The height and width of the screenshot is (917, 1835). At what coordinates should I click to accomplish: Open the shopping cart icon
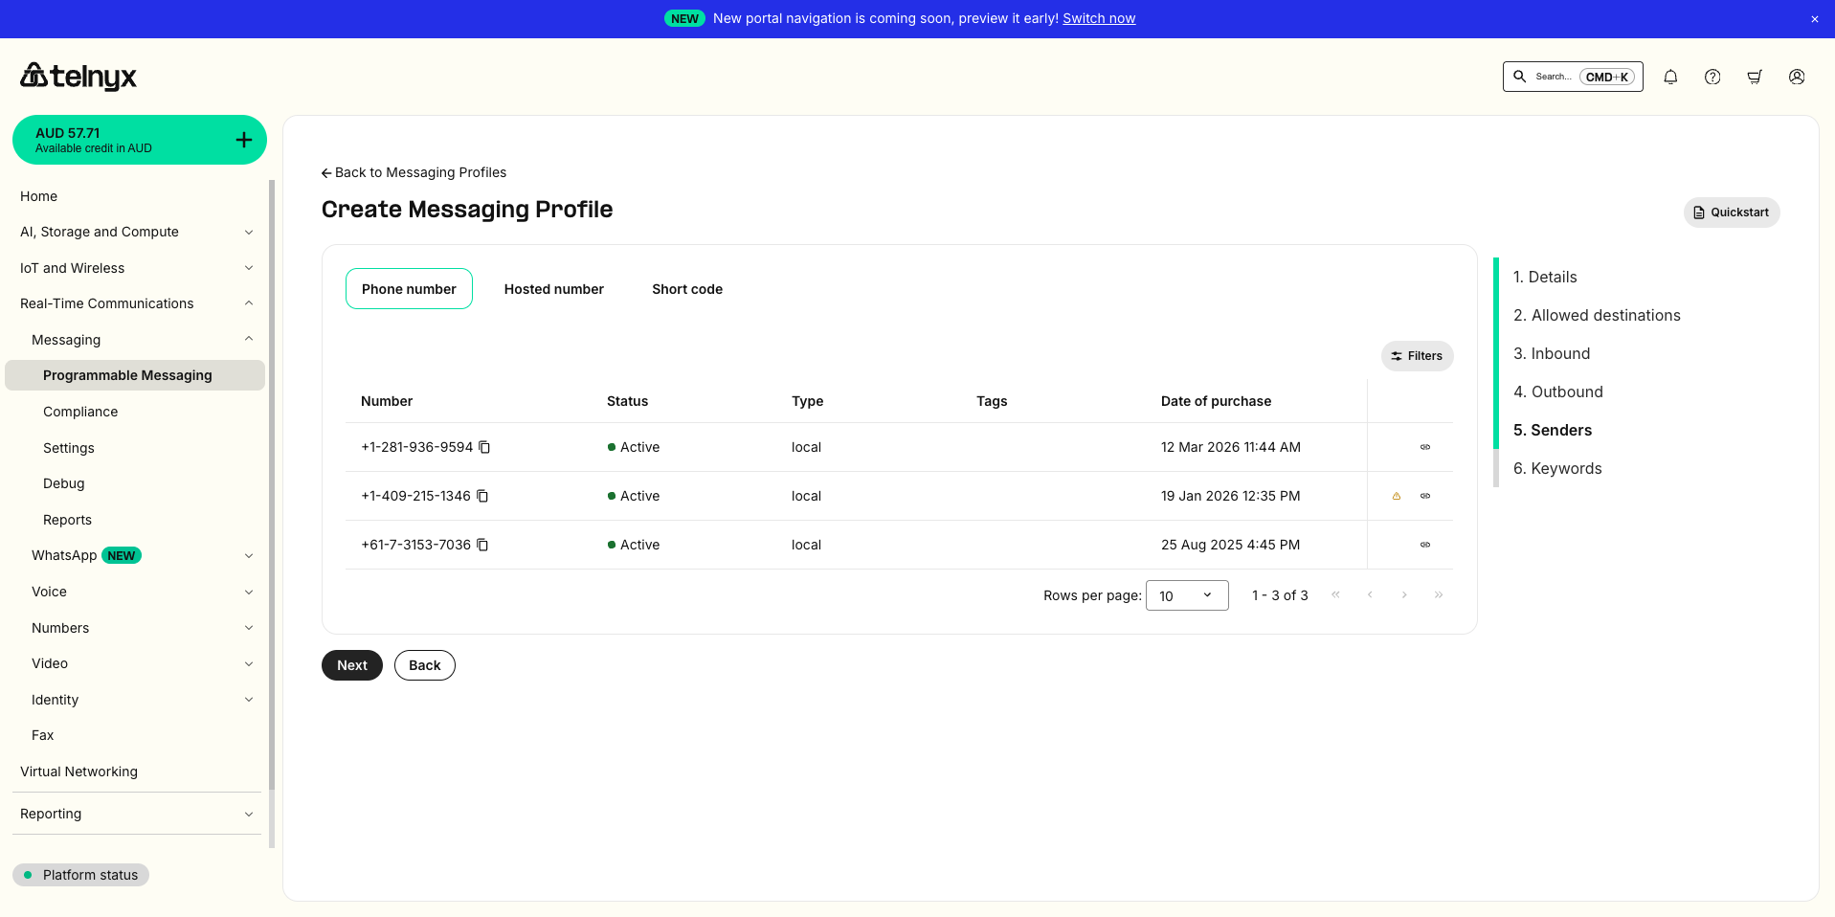pyautogui.click(x=1755, y=77)
